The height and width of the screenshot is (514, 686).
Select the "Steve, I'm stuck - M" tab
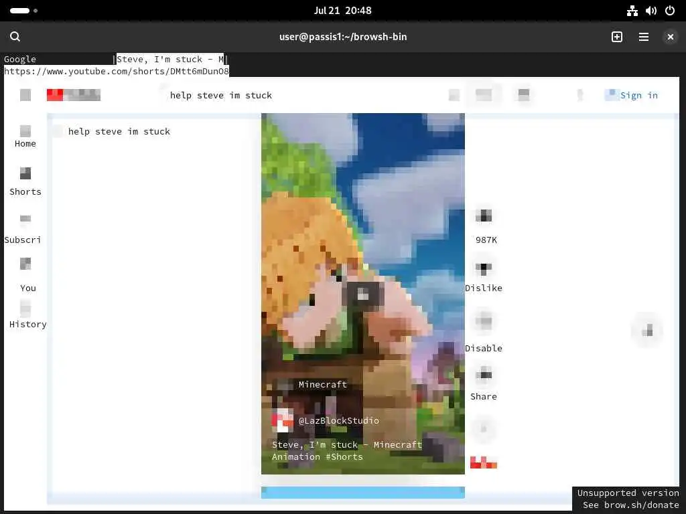(170, 59)
